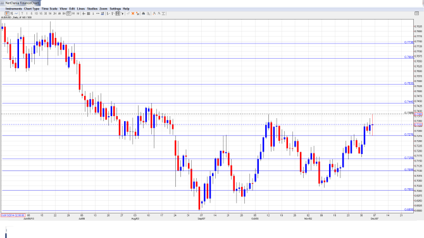Select the 30 minute time scale button

[x=46, y=13]
